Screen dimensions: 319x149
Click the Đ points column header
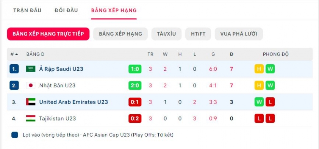pos(231,54)
